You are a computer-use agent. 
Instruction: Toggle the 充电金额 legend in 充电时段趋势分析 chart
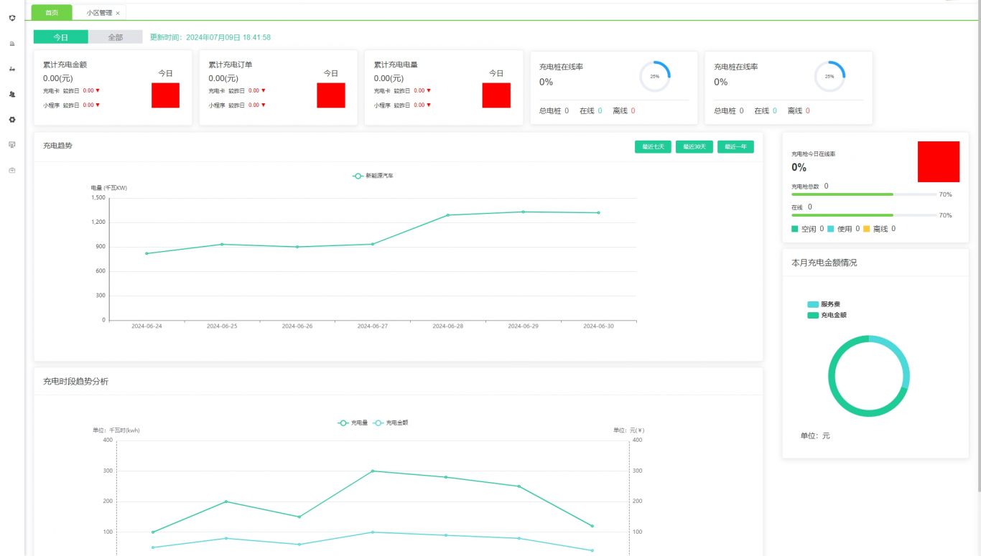[x=391, y=423]
